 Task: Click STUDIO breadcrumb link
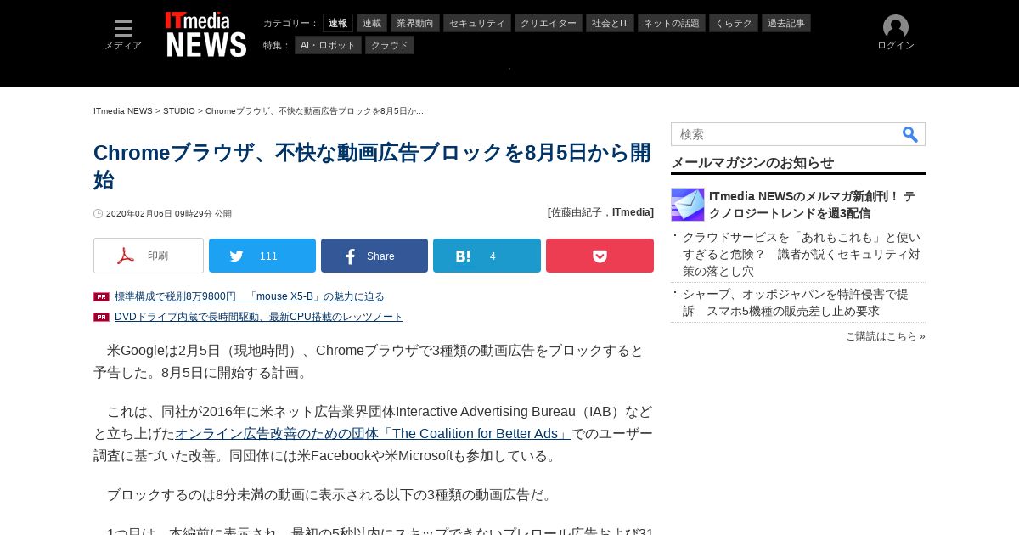(x=179, y=111)
